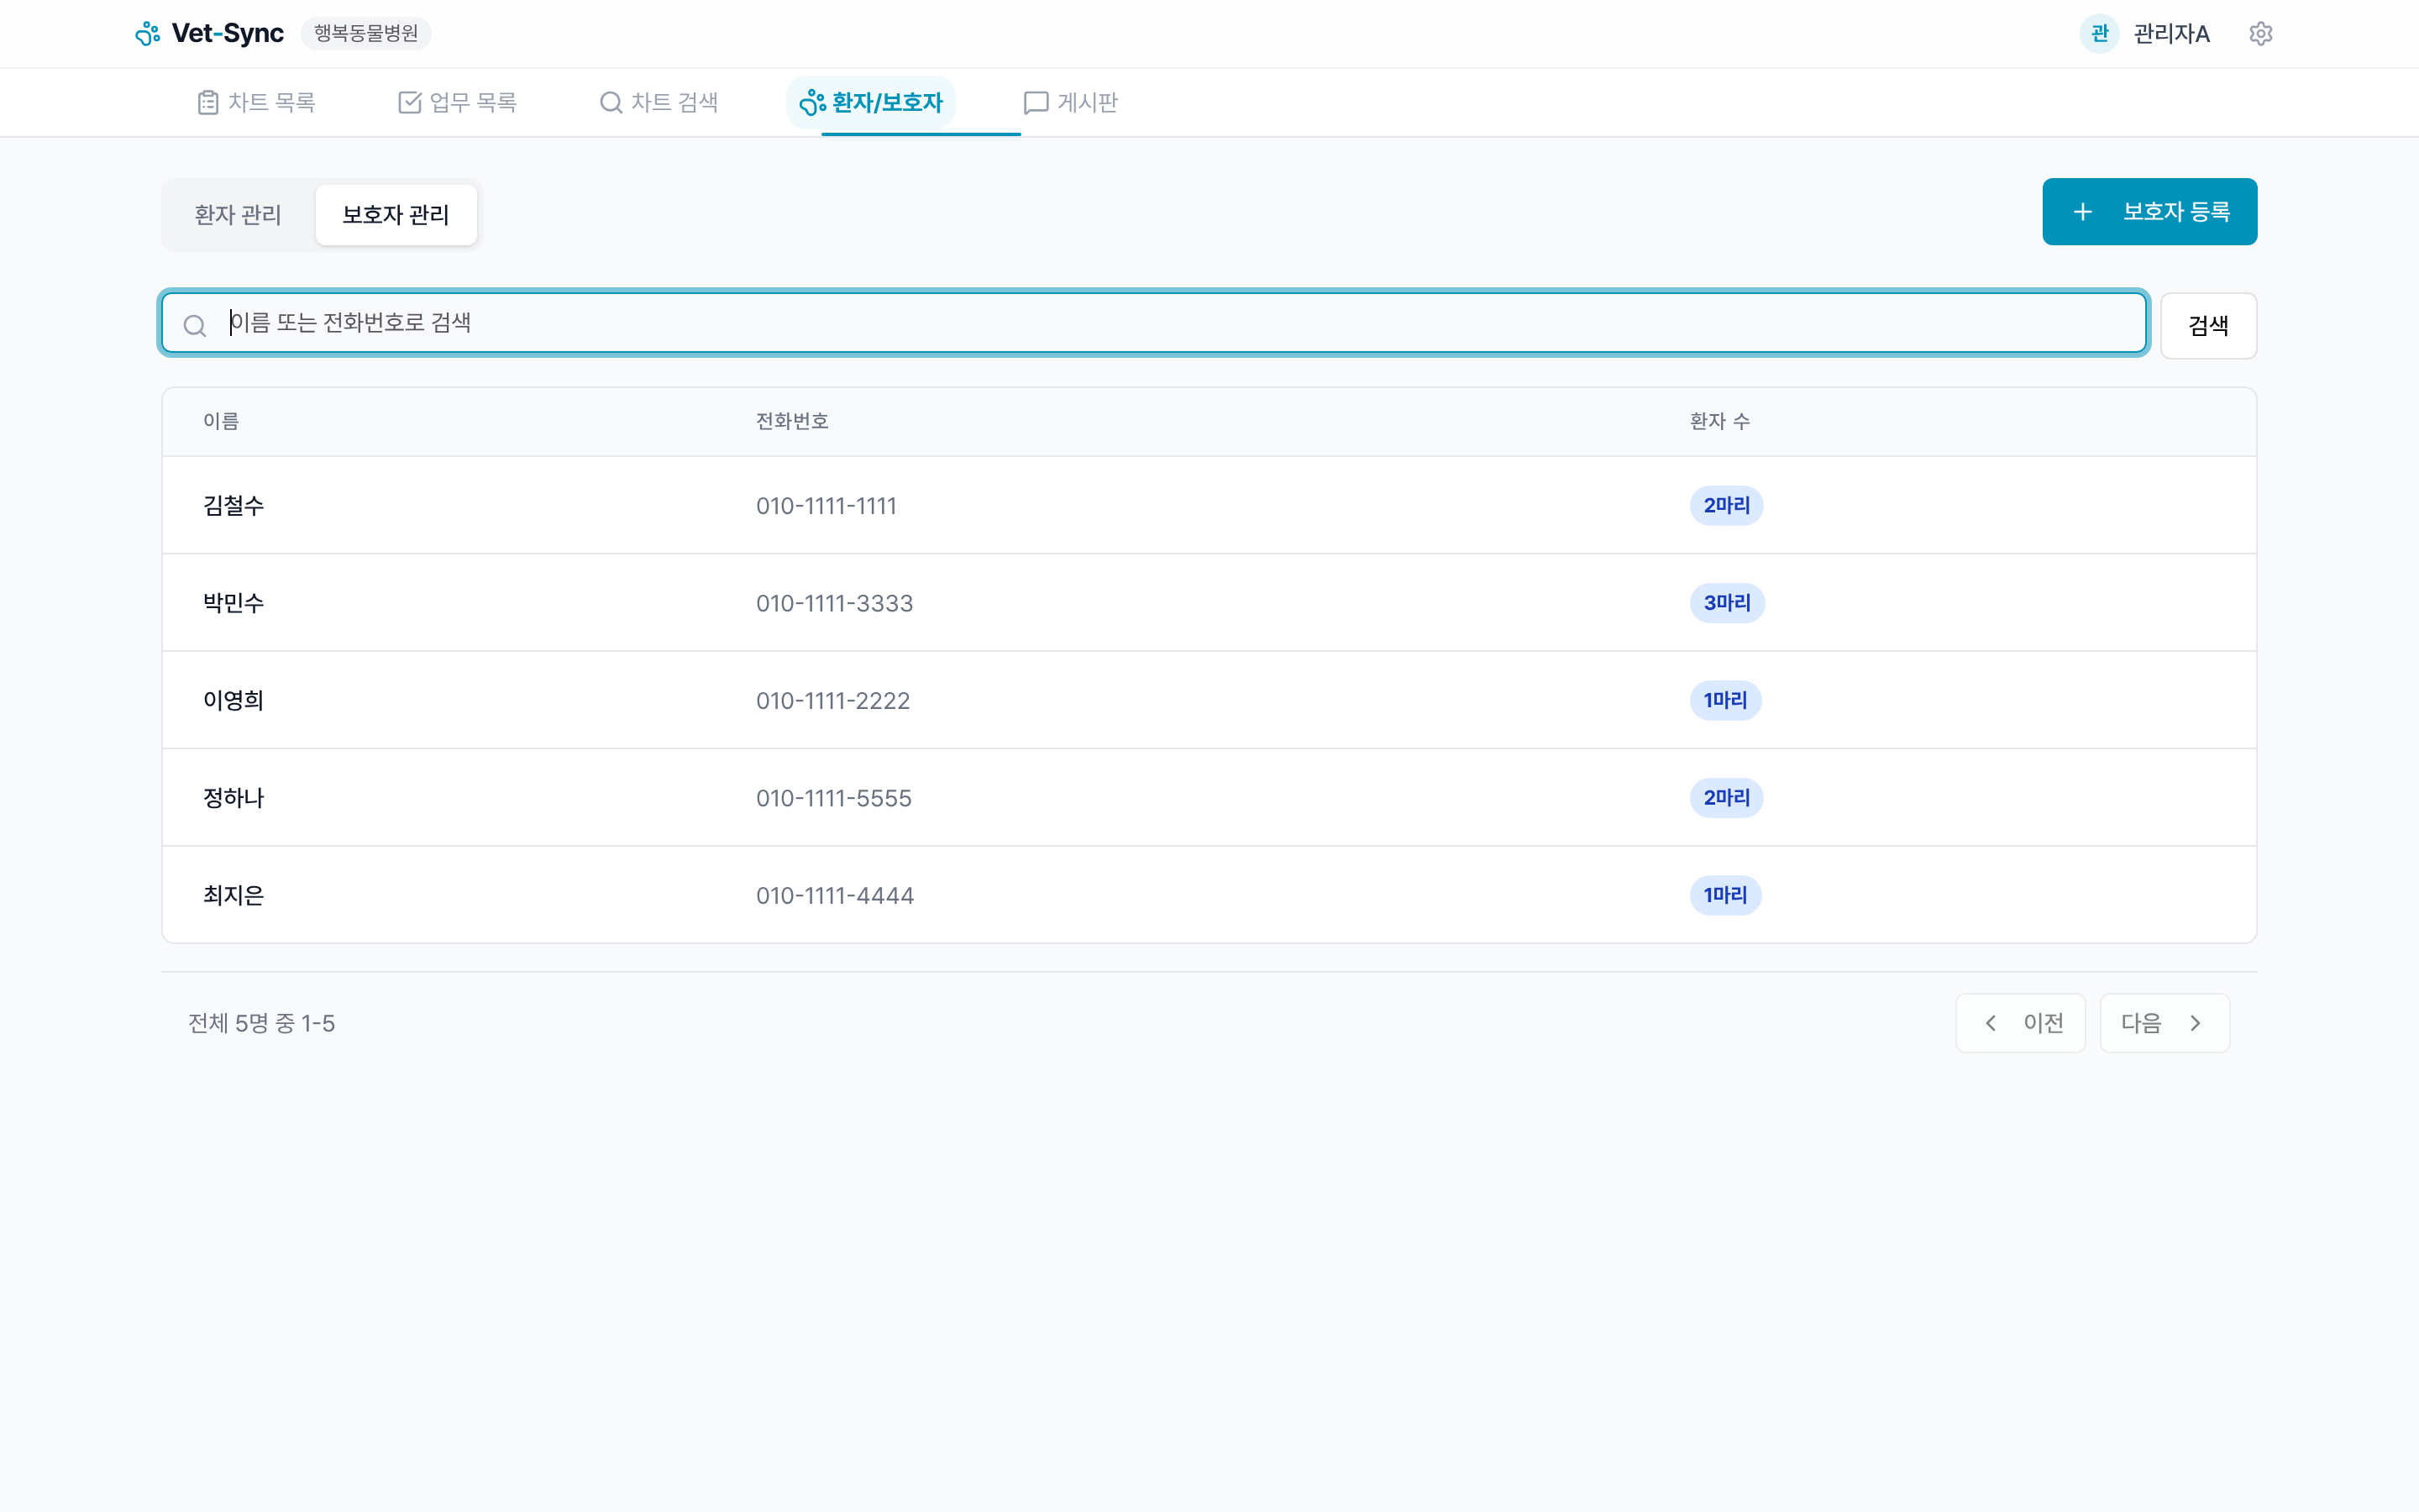The height and width of the screenshot is (1512, 2419).
Task: Click the clipboard icon for 차트 목록
Action: 208,102
